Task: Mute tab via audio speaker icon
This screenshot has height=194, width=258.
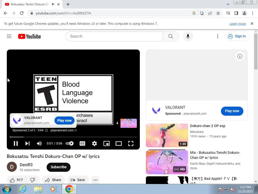Action: click(53, 4)
